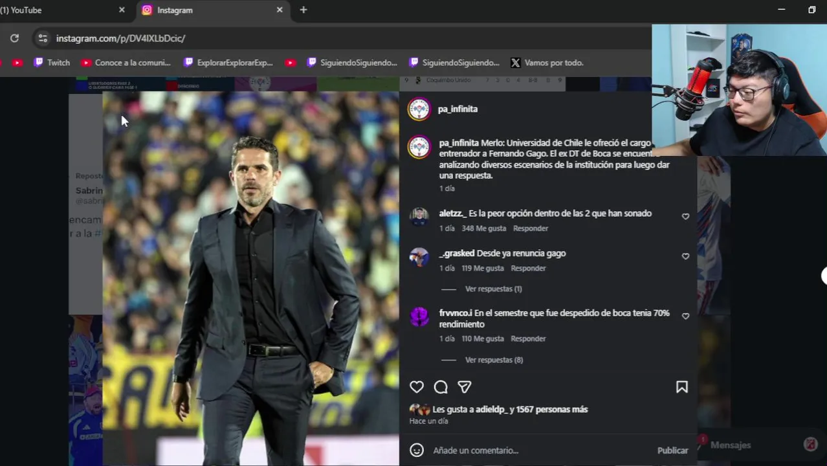Save post with bookmark icon
827x466 pixels.
(x=681, y=387)
